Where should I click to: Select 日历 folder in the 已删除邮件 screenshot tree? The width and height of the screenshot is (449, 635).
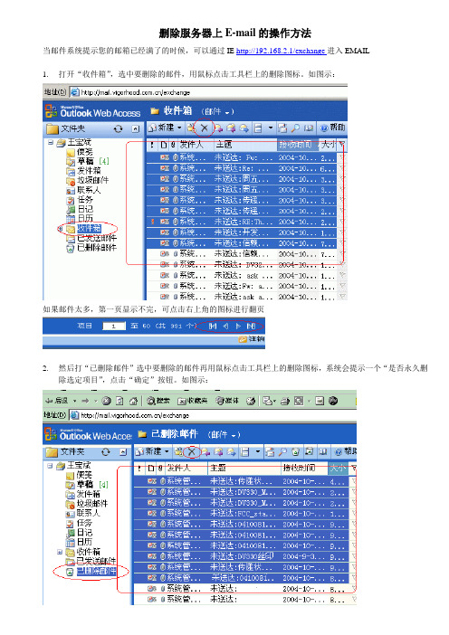[x=84, y=542]
